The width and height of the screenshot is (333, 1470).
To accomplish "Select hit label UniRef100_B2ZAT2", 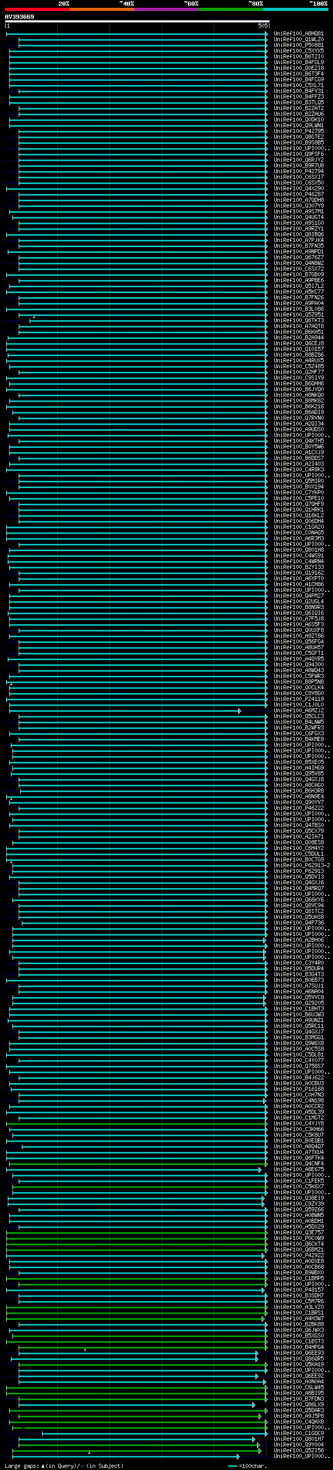I will [x=298, y=108].
